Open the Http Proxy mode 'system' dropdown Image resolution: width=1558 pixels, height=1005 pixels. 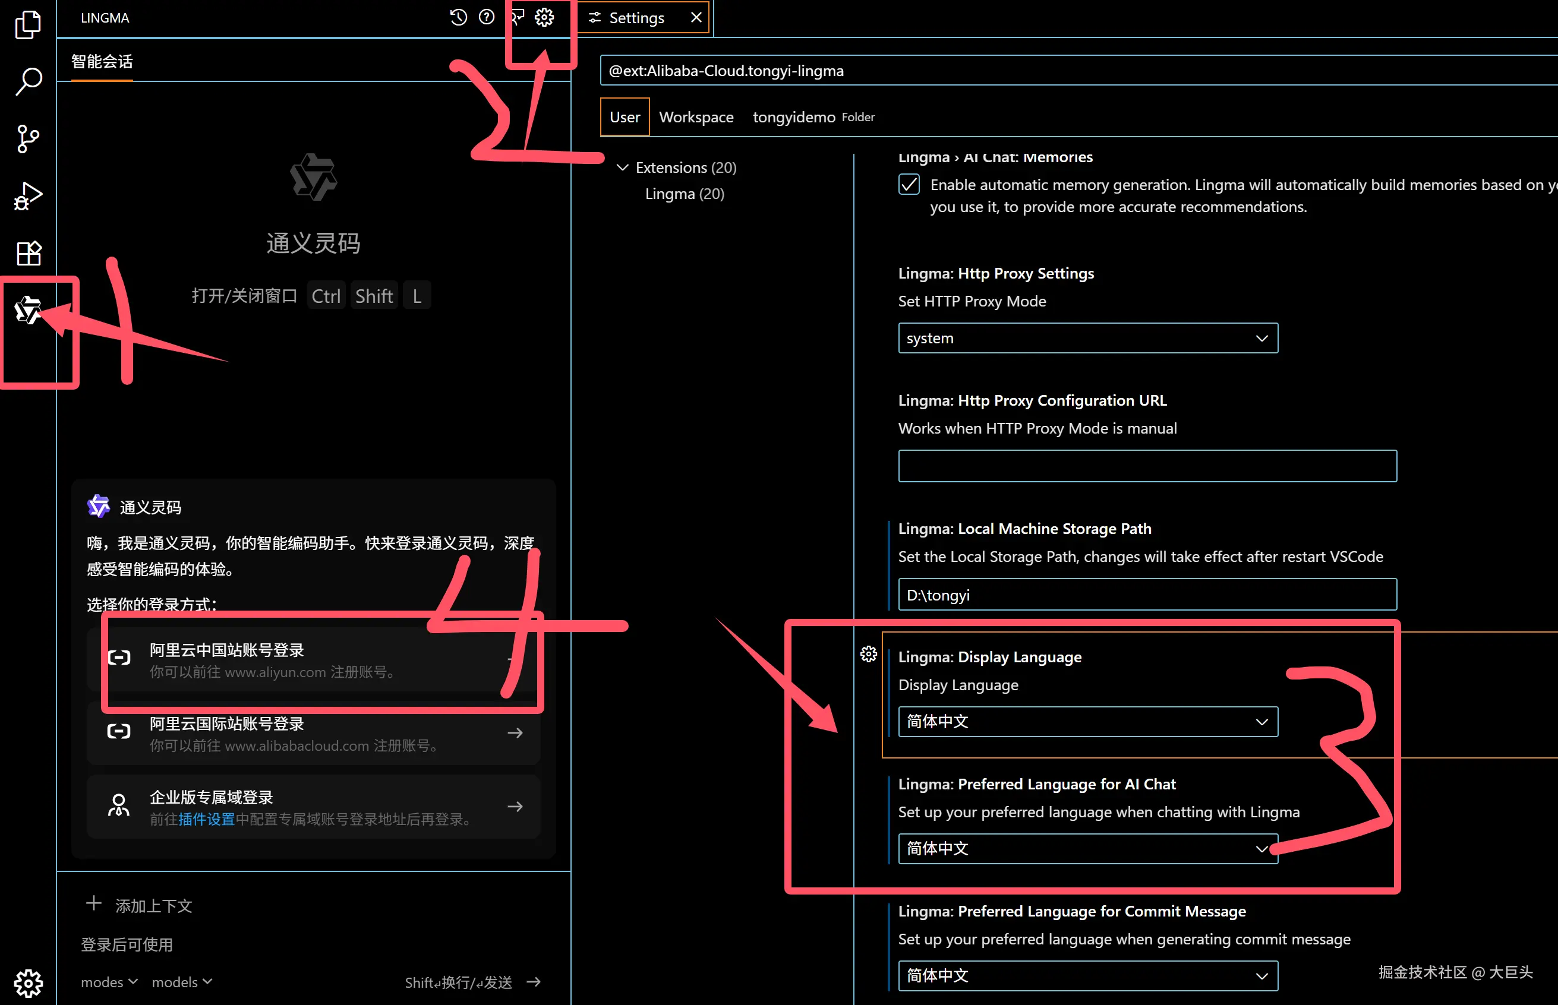click(x=1087, y=338)
